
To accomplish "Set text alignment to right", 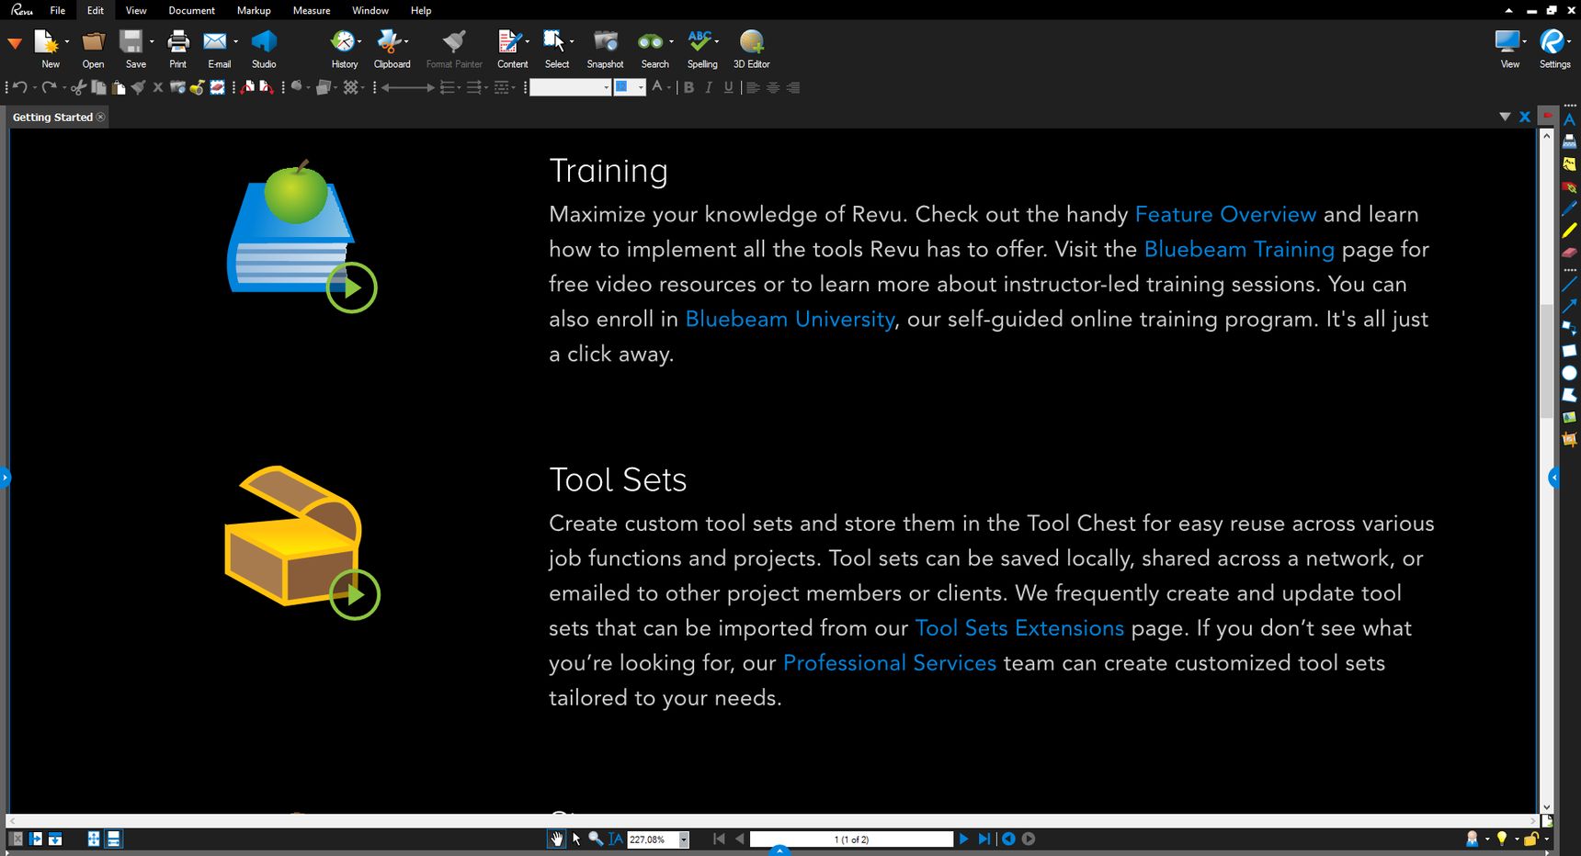I will pos(793,88).
